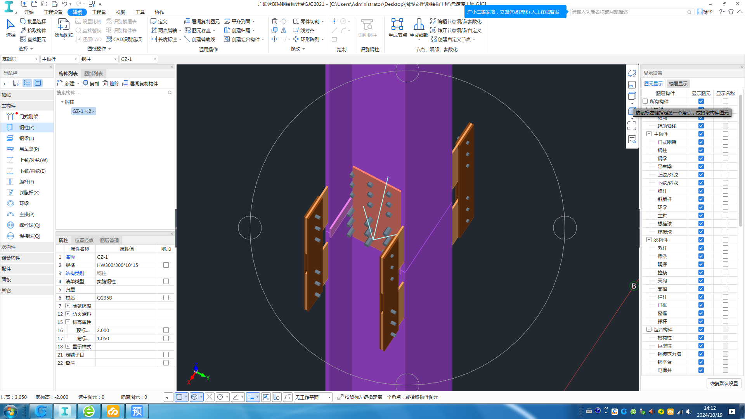Collapse the 次构件 group in display settings

pyautogui.click(x=649, y=240)
